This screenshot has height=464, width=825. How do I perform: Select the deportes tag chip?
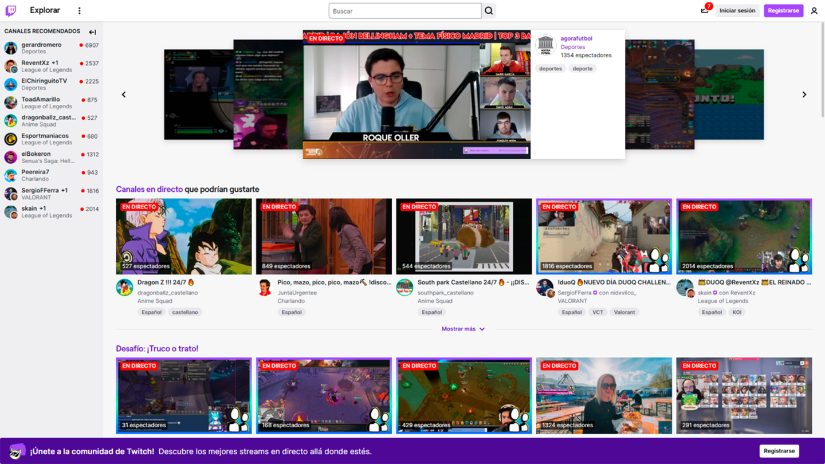coord(551,69)
